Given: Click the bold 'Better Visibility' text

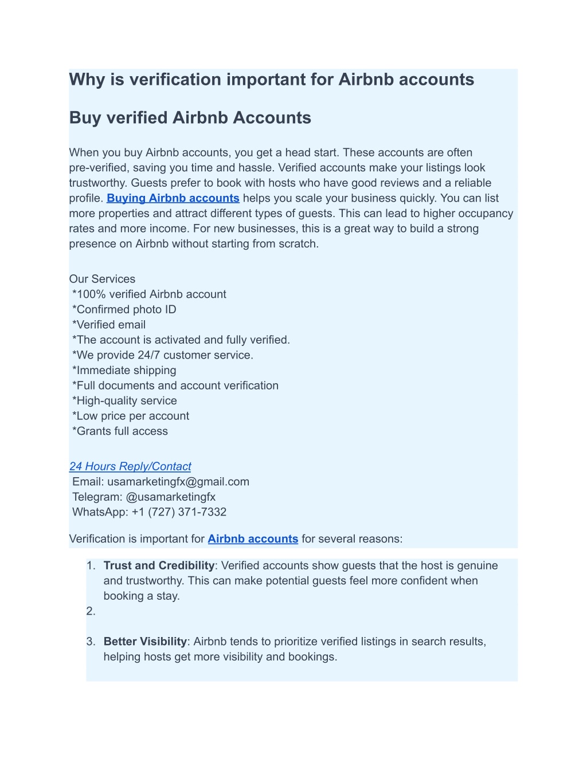Looking at the screenshot, I should (145, 642).
